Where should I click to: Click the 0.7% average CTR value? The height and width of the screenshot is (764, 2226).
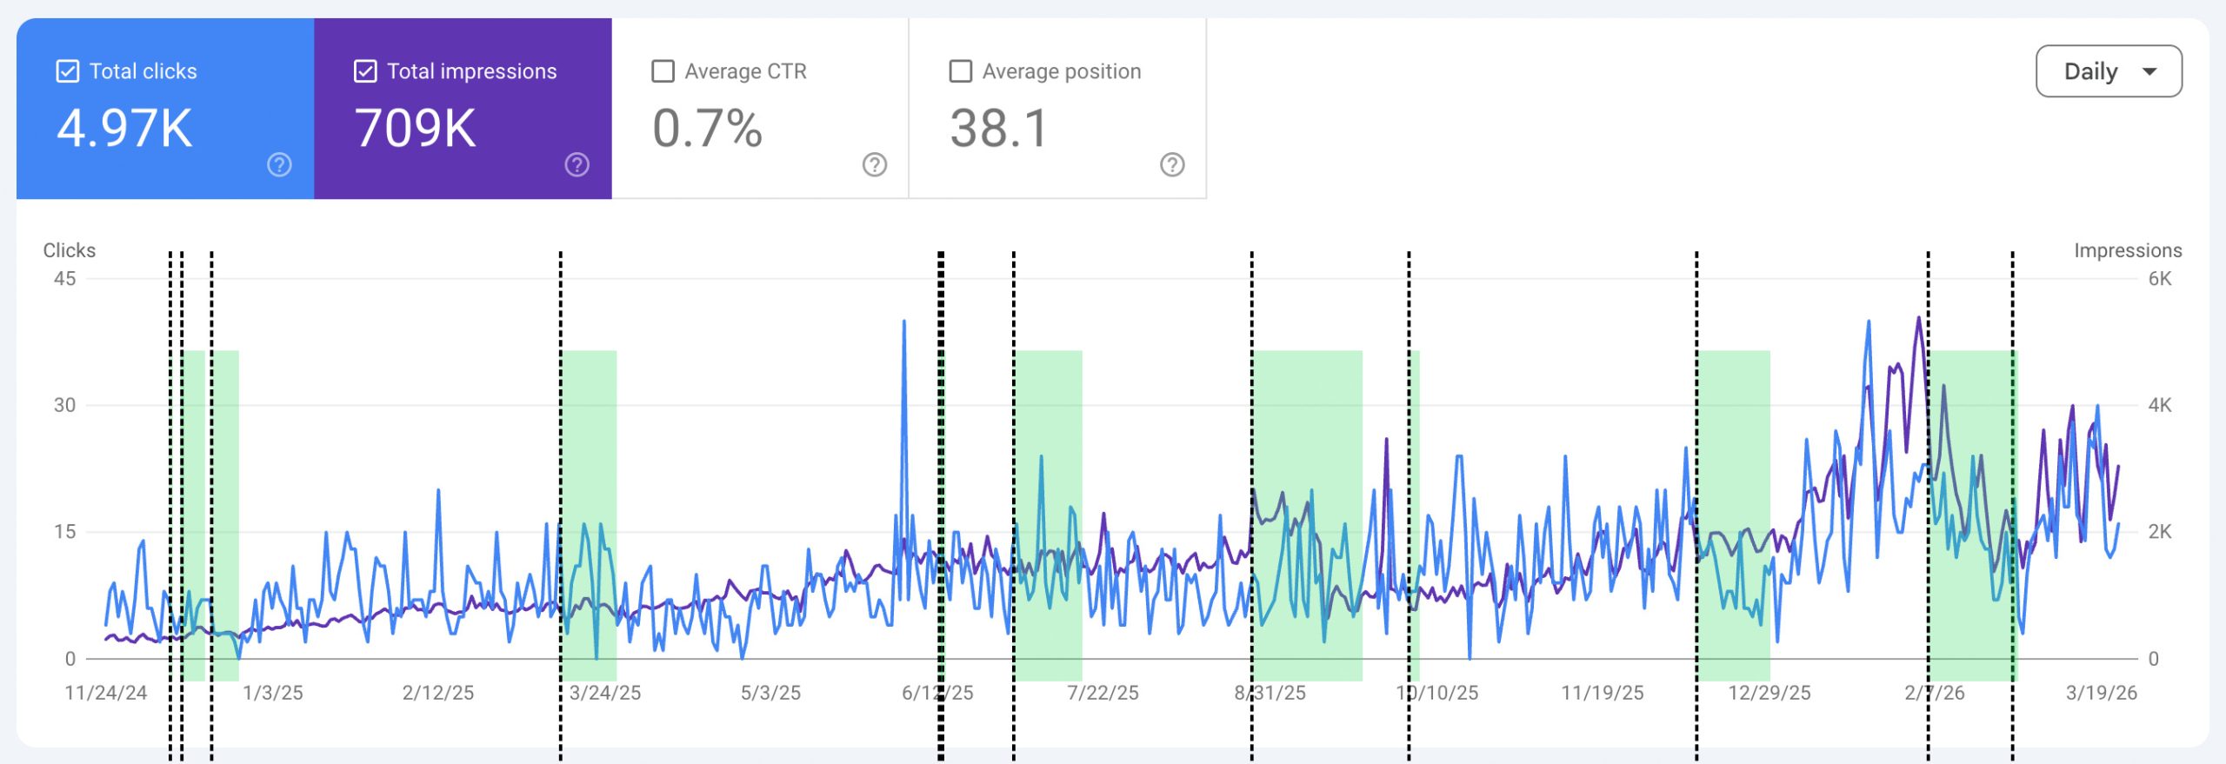(707, 129)
